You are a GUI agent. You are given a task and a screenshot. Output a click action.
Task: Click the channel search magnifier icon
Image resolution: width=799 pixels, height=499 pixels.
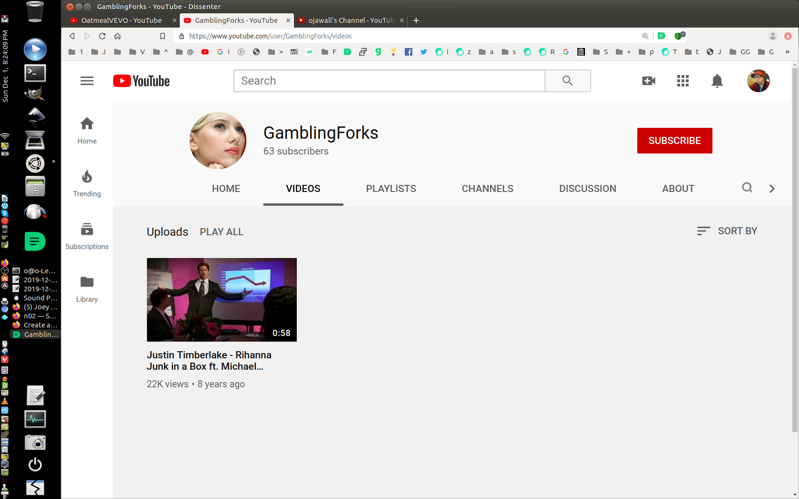pos(747,188)
